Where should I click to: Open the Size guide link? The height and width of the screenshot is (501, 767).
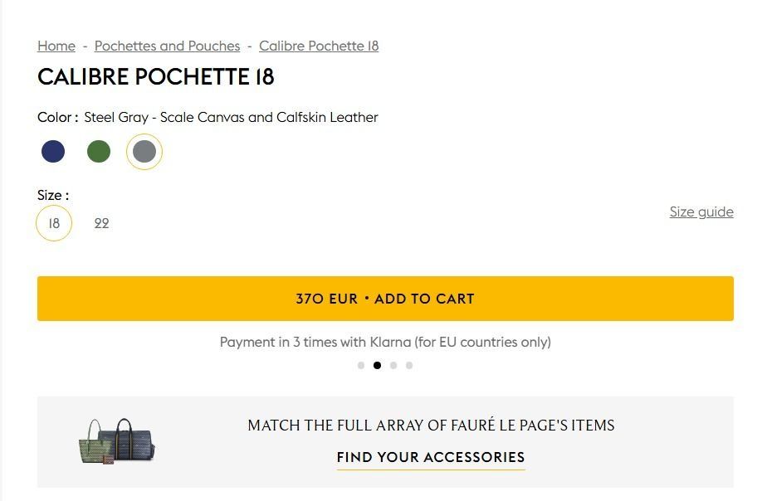701,212
